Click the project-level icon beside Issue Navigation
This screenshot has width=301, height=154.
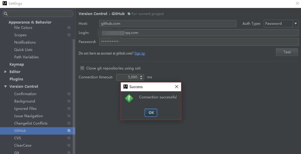click(x=69, y=116)
